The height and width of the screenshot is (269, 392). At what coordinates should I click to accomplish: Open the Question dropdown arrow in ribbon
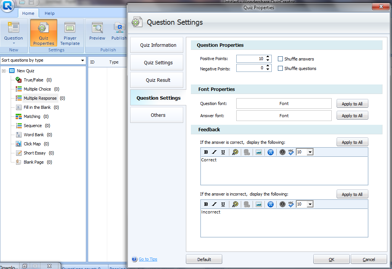click(x=14, y=43)
